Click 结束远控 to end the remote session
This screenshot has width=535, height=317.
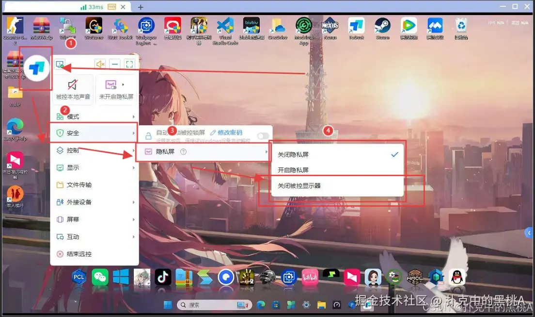94,254
